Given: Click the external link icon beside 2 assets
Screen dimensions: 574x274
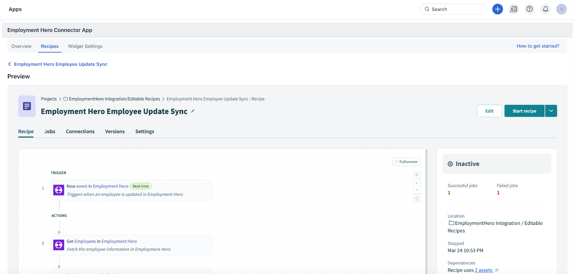Looking at the screenshot, I should tap(497, 270).
